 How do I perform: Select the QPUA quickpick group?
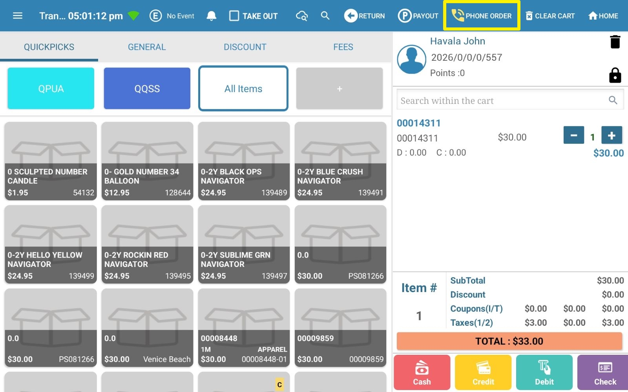tap(51, 89)
